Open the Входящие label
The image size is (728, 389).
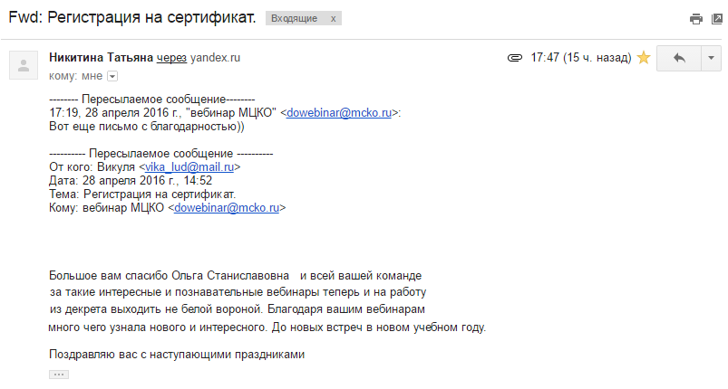pos(295,18)
